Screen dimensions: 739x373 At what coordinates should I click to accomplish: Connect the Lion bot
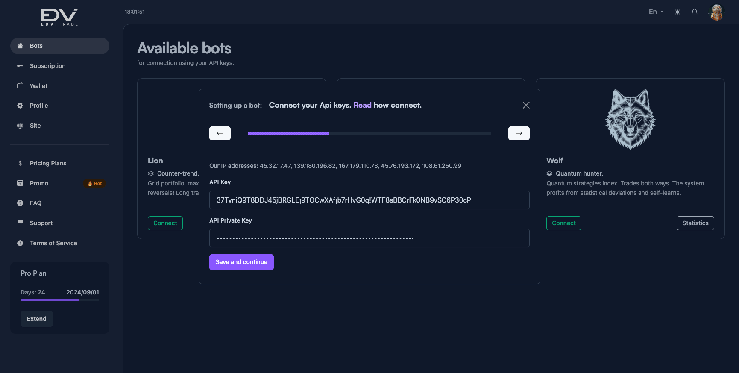click(165, 223)
